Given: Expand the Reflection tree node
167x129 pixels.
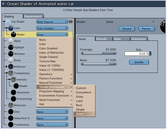Looking at the screenshot, I should 7,67.
